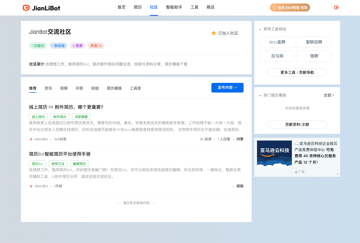The height and width of the screenshot is (243, 360).
Task: Open the 商店 navigation item
Action: [x=210, y=7]
